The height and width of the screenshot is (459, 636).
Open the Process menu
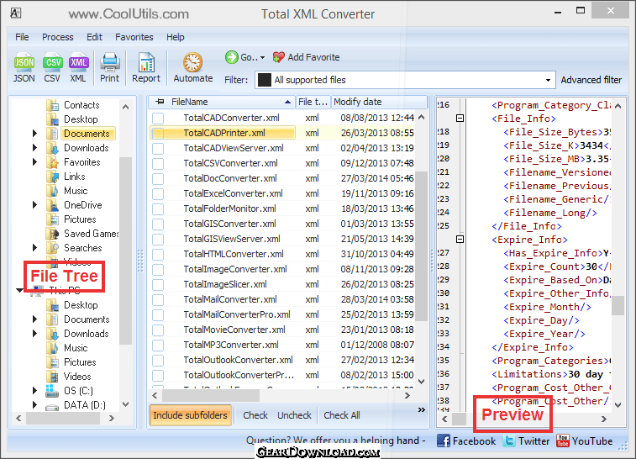click(x=58, y=37)
